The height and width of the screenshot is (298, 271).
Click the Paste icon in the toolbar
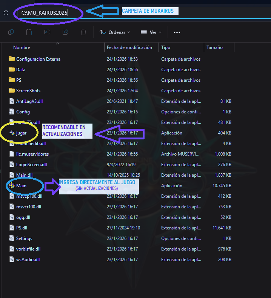(29, 32)
